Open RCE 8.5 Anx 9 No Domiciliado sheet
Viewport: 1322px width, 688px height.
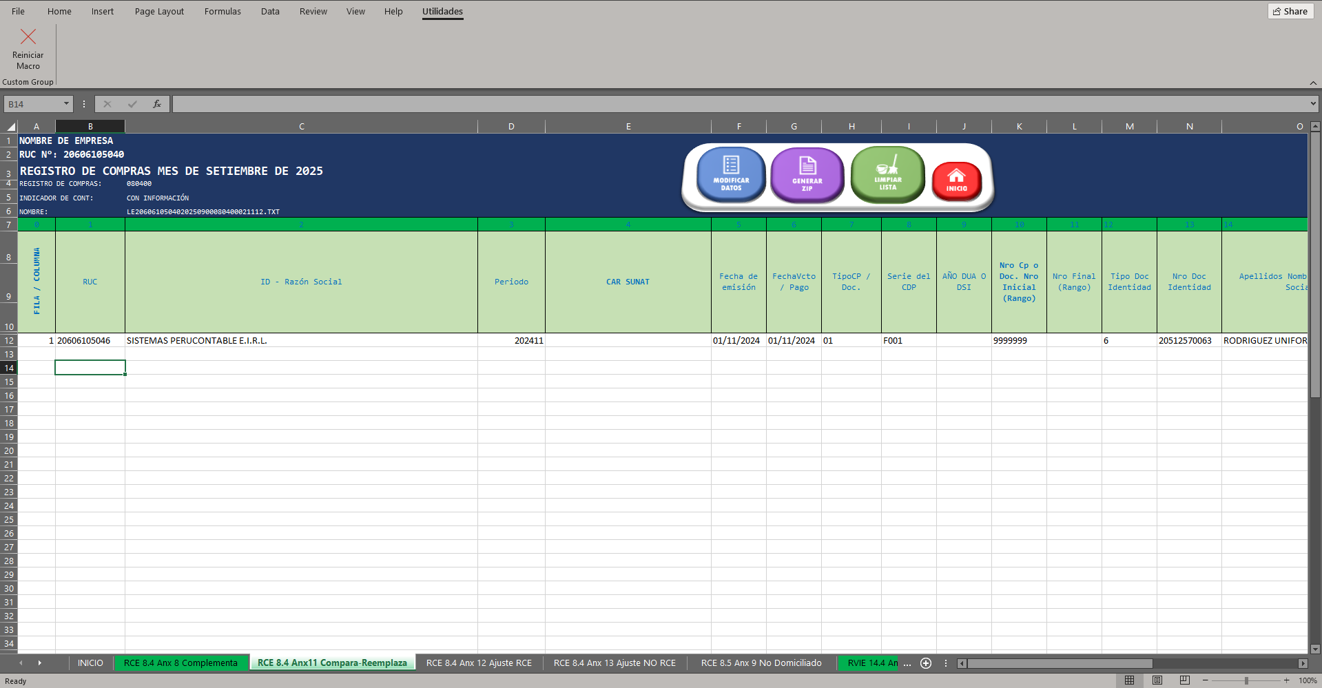761,663
